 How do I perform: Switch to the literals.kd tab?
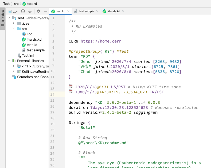coord(114,11)
